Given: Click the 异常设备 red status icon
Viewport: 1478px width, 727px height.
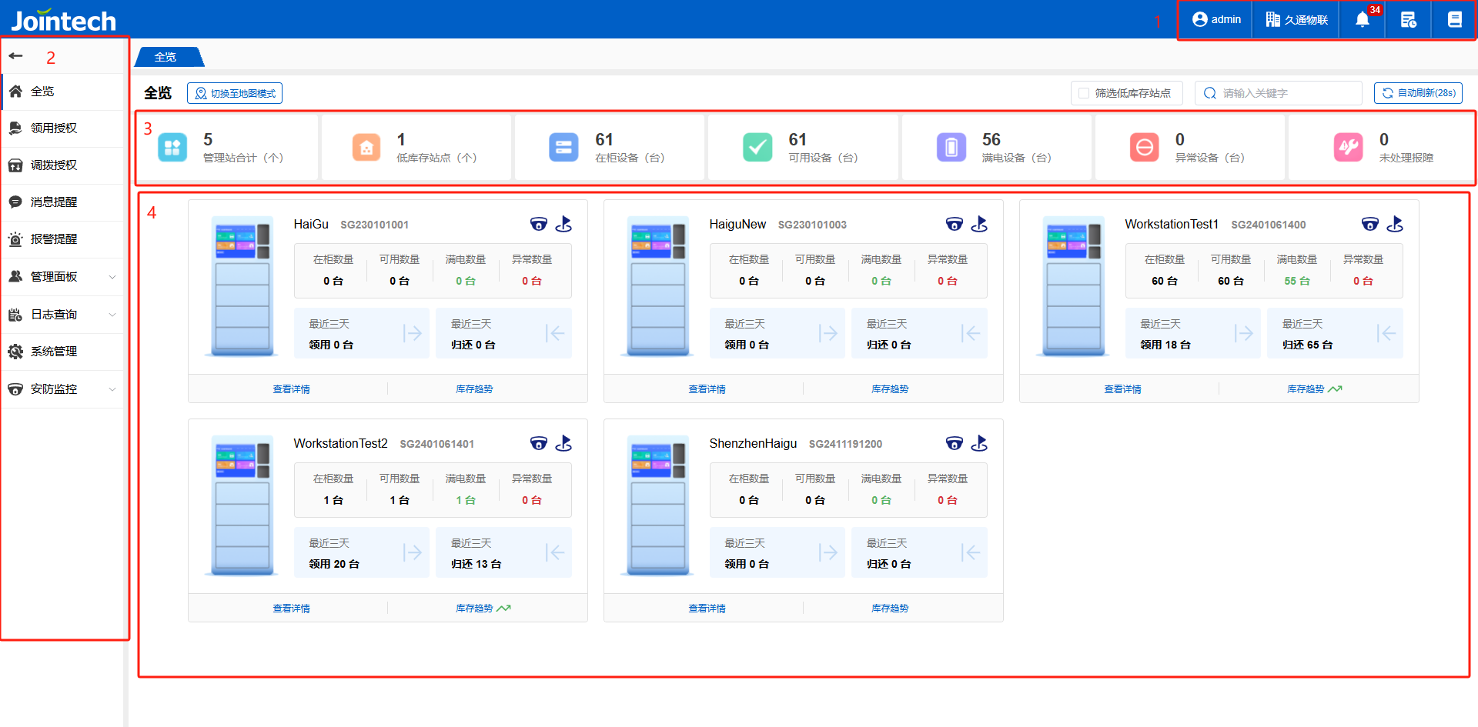Looking at the screenshot, I should click(x=1145, y=147).
